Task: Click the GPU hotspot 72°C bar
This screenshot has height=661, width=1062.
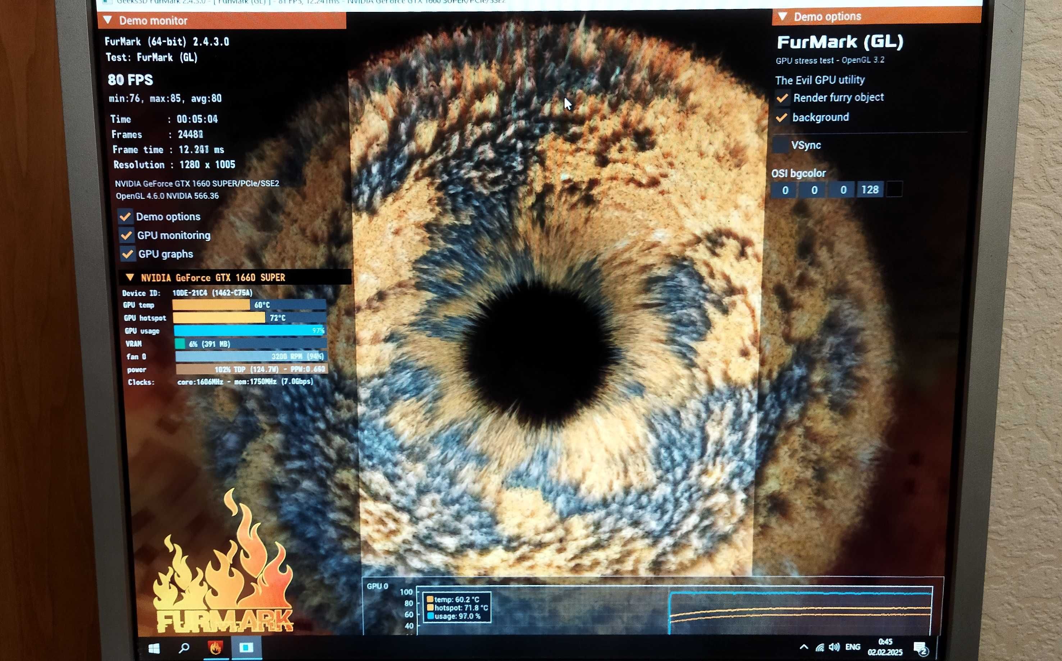Action: [x=250, y=318]
